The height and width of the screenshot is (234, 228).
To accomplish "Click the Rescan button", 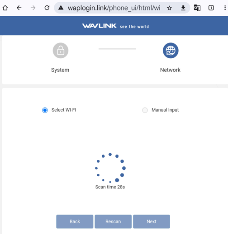I will (x=113, y=221).
